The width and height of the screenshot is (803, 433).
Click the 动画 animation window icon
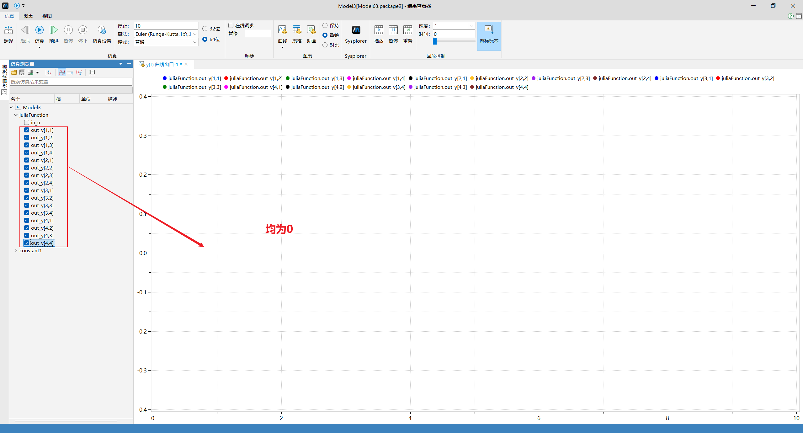[311, 30]
